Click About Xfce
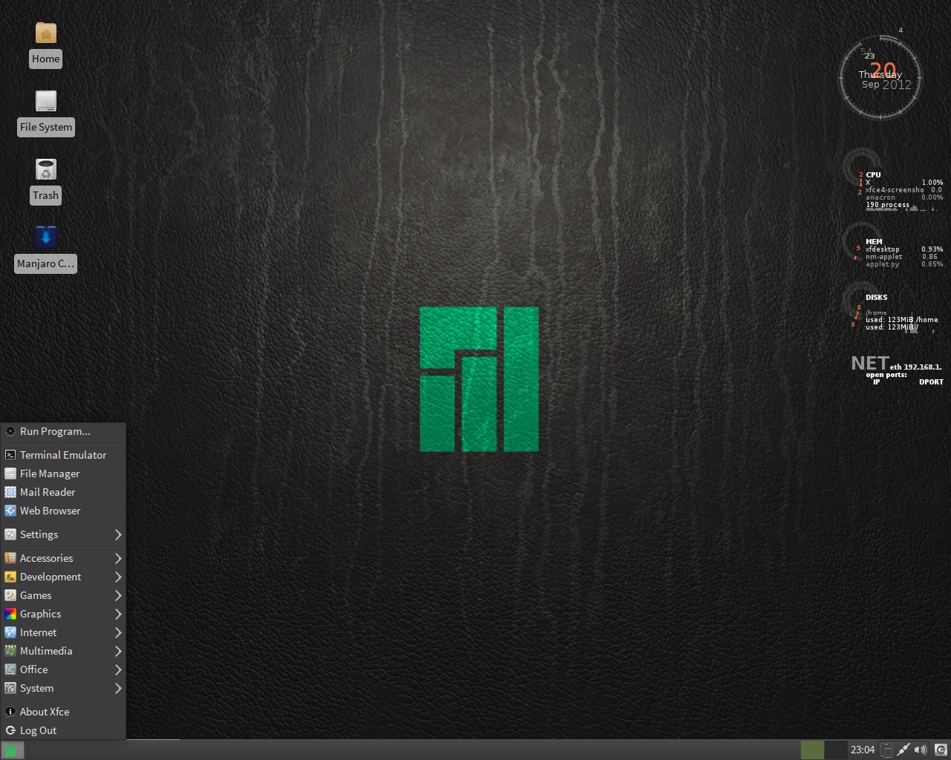951x760 pixels. pos(45,711)
